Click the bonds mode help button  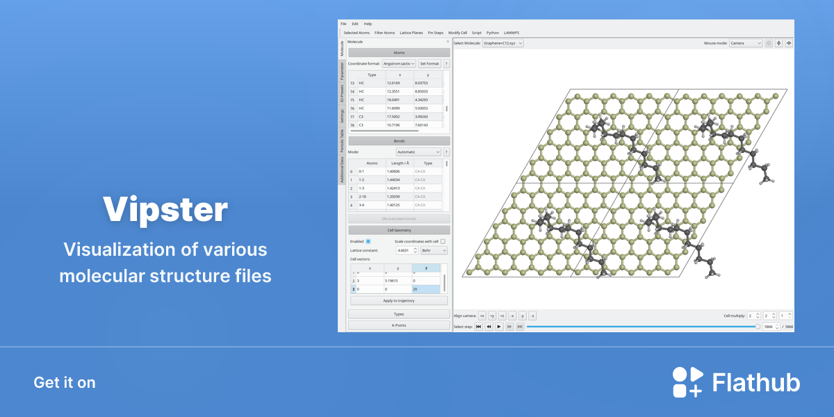(446, 152)
